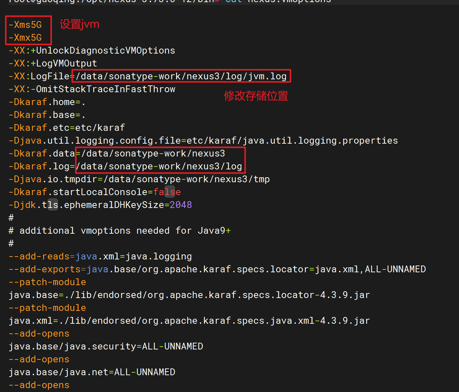Image resolution: width=459 pixels, height=392 pixels.
Task: Click the -Dkaraf.base=. line
Action: tap(47, 115)
